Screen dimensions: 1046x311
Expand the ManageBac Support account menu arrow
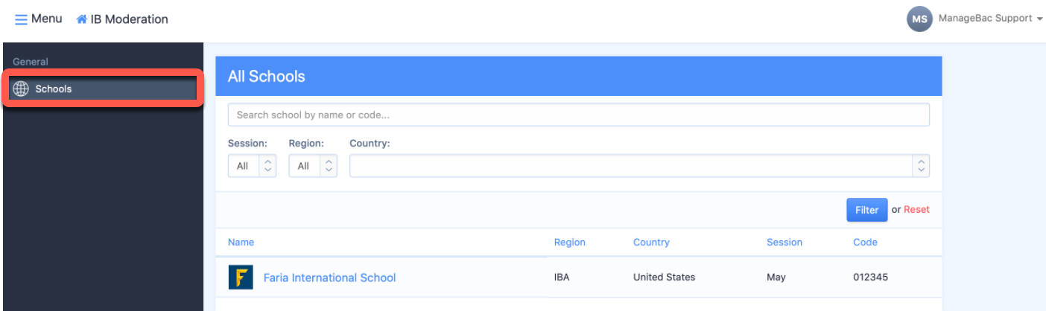click(1040, 19)
